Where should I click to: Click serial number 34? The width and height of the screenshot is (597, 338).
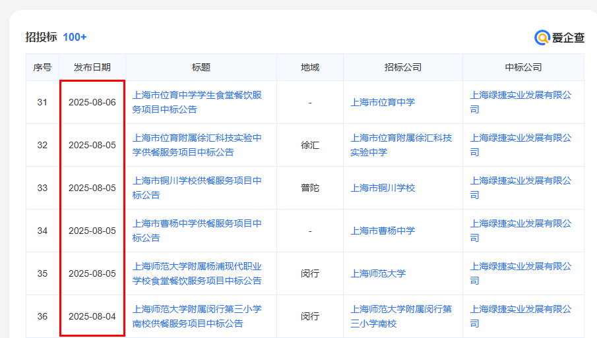(x=42, y=231)
